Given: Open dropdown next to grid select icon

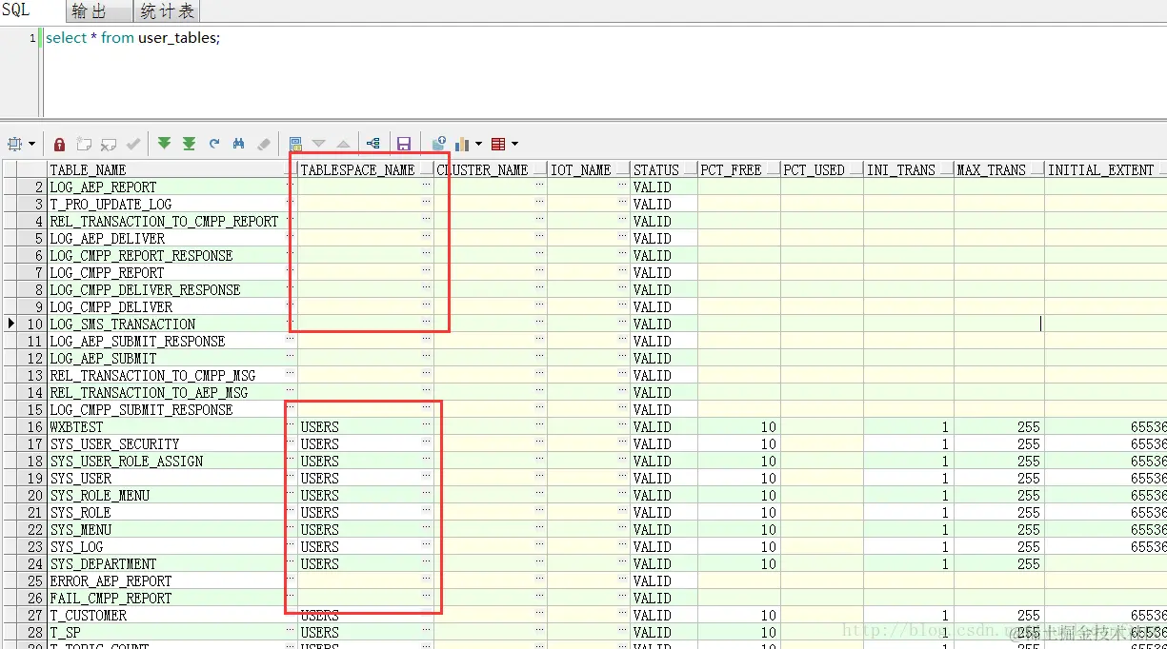Looking at the screenshot, I should 31,145.
